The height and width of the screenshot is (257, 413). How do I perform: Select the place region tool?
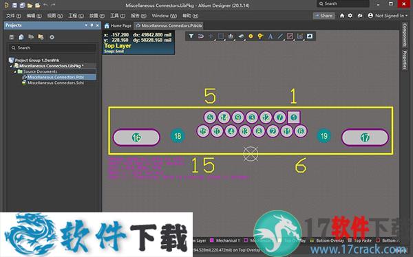(290, 36)
